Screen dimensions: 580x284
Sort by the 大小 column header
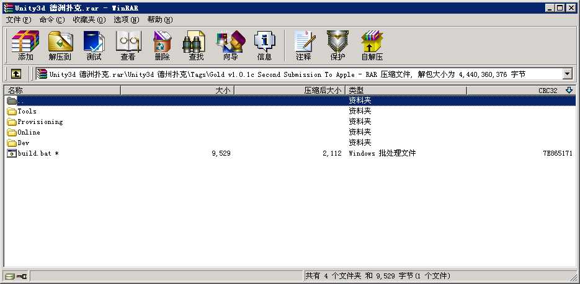click(x=177, y=91)
